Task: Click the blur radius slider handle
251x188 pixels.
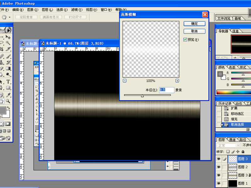Action: [142, 96]
